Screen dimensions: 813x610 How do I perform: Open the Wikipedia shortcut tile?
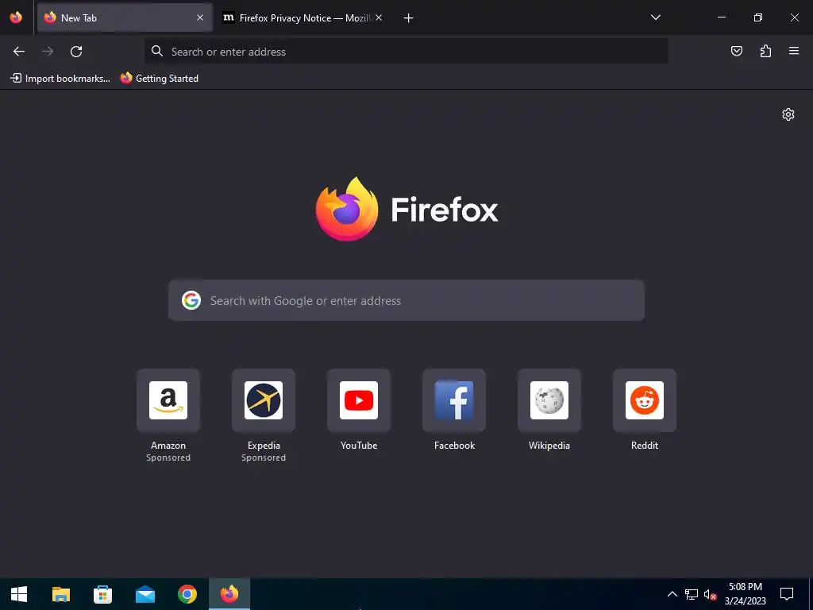(549, 400)
